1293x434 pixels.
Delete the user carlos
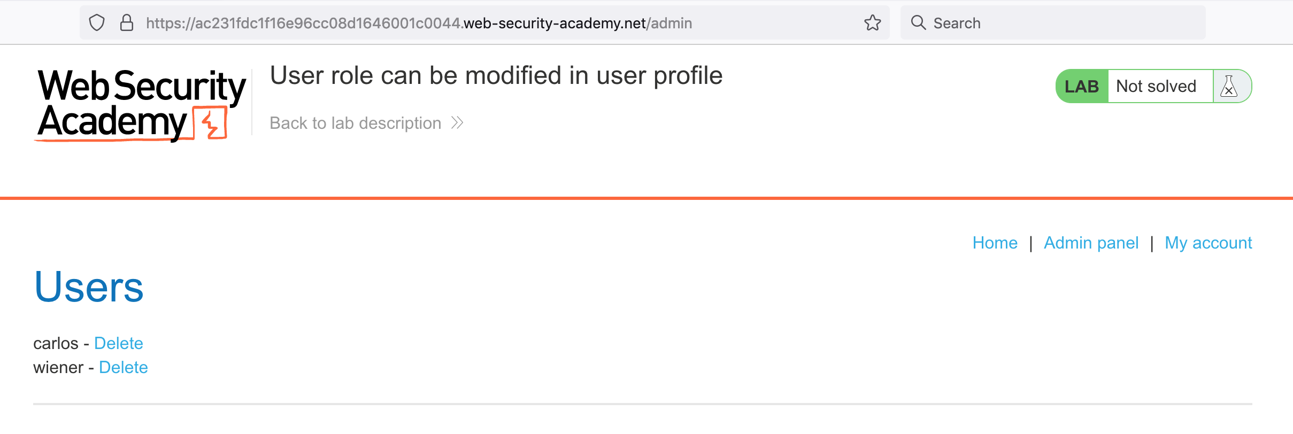[119, 343]
